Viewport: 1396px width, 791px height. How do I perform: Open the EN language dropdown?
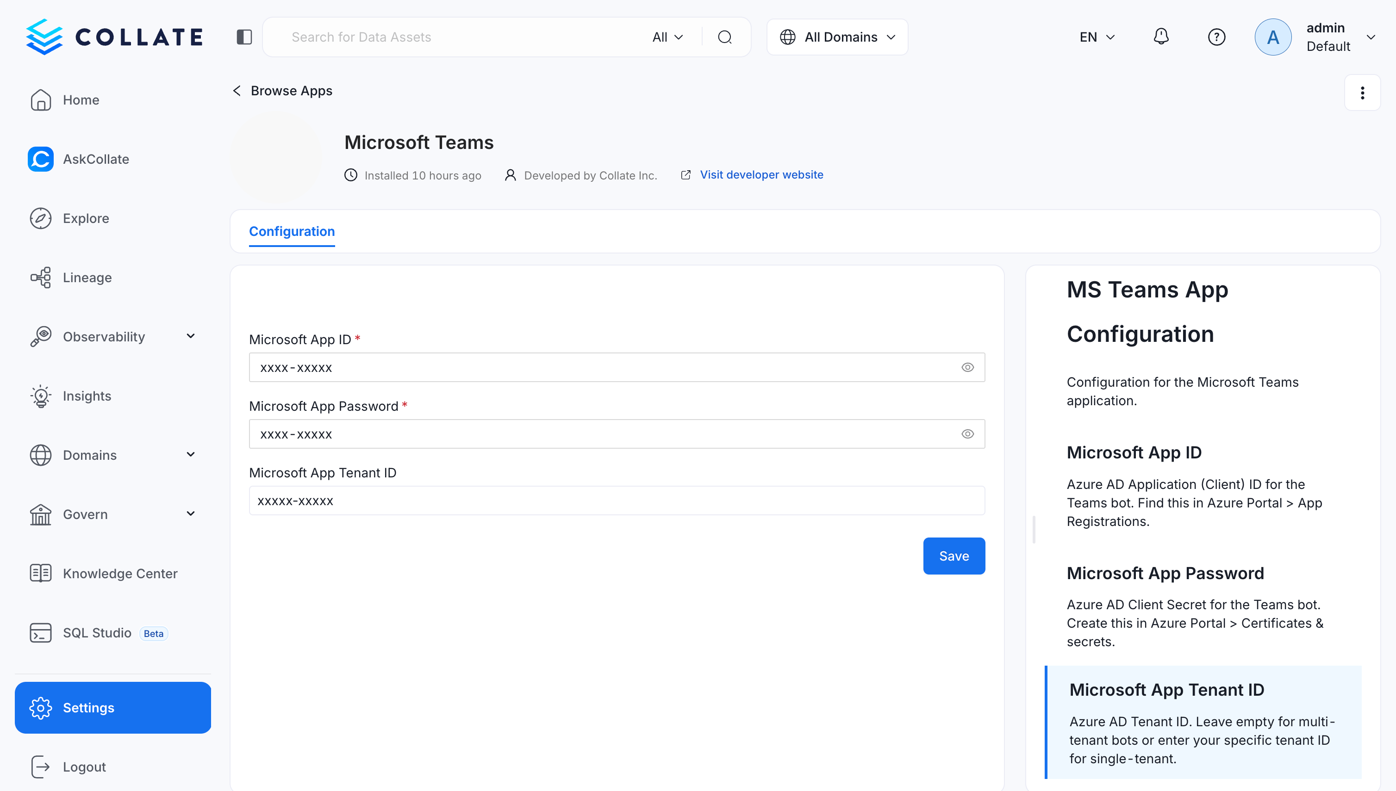coord(1097,37)
